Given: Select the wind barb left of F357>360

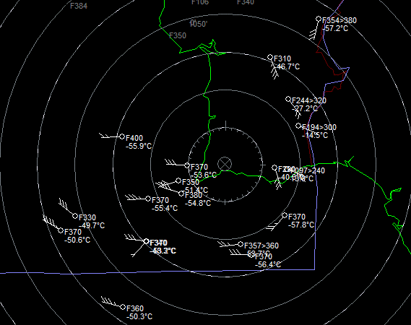Looking at the screenshot, I should tap(228, 245).
